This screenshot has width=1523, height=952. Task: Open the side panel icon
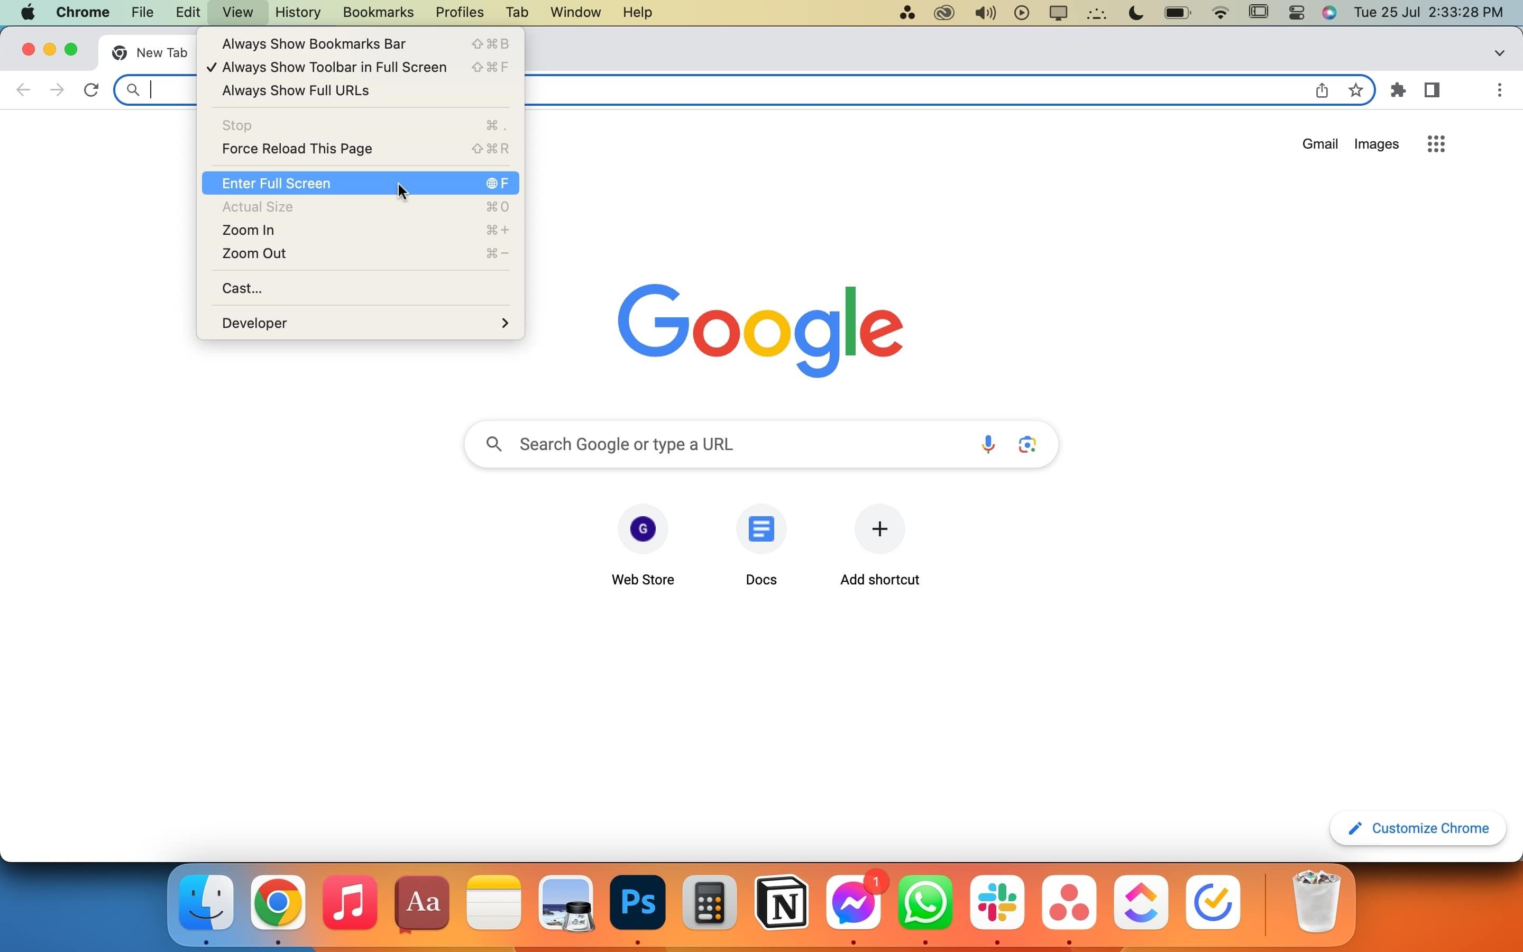tap(1432, 90)
